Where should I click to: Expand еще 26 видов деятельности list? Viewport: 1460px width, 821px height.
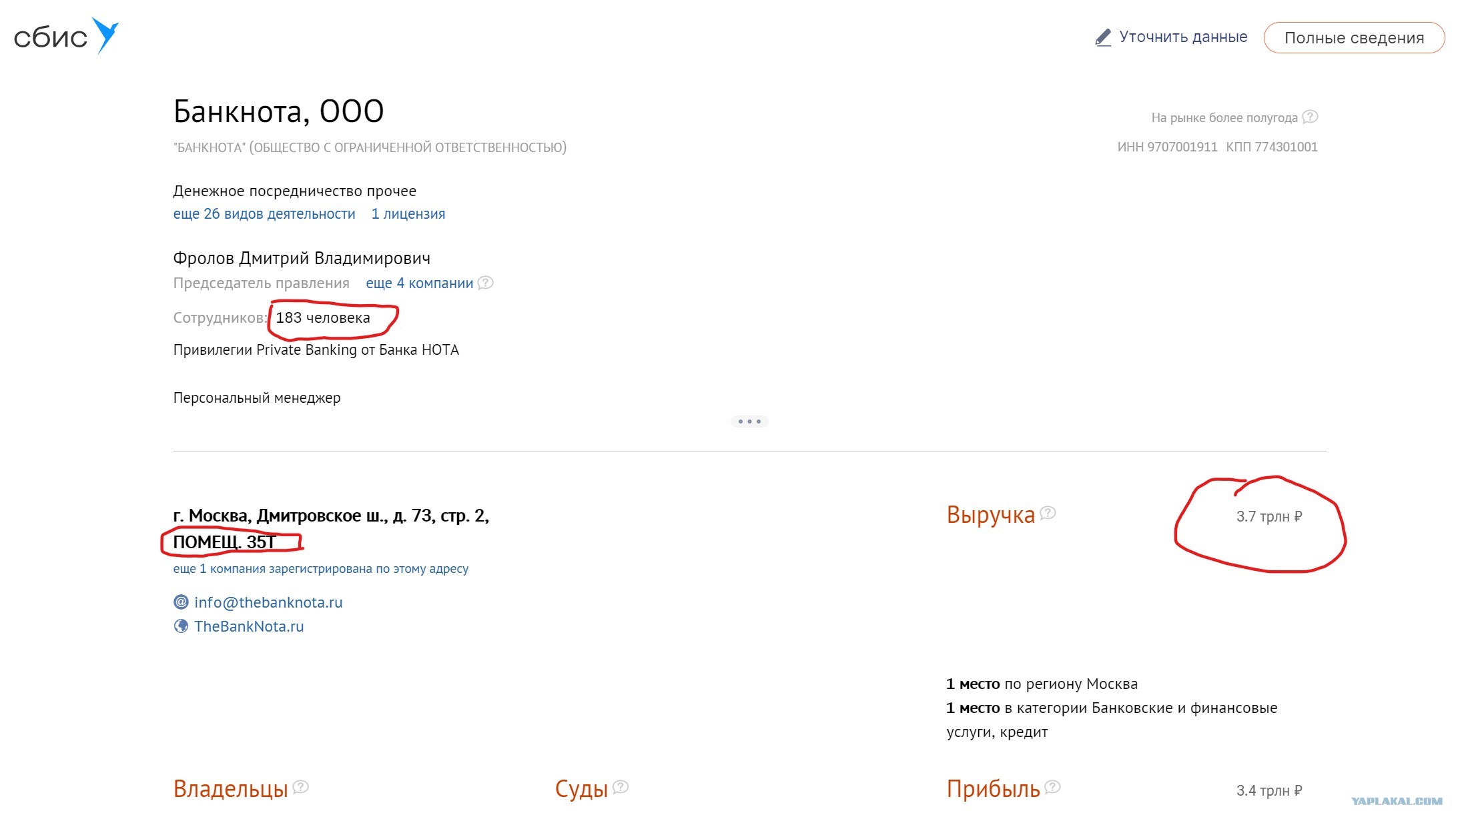(264, 214)
